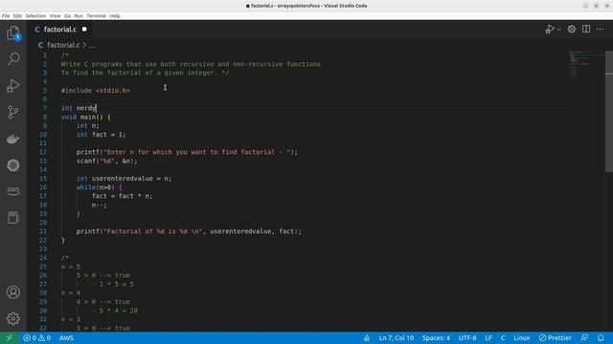Image resolution: width=613 pixels, height=344 pixels.
Task: Open the Kubernetes view
Action: click(13, 165)
